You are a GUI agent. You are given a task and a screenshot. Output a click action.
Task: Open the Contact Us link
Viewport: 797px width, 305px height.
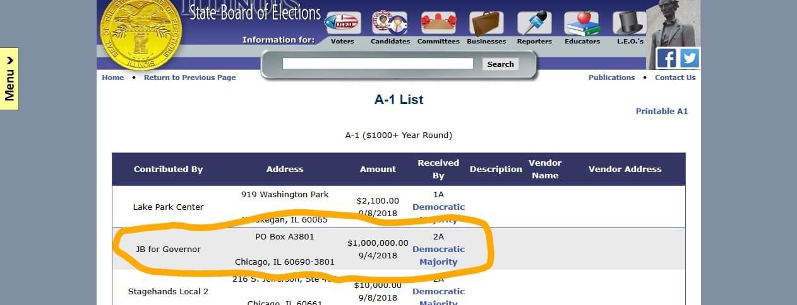[675, 78]
